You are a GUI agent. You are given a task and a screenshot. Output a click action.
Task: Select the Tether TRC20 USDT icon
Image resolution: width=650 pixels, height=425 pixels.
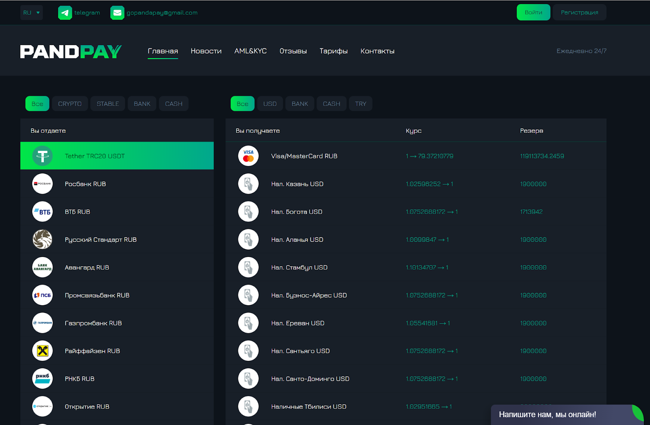[x=43, y=156]
